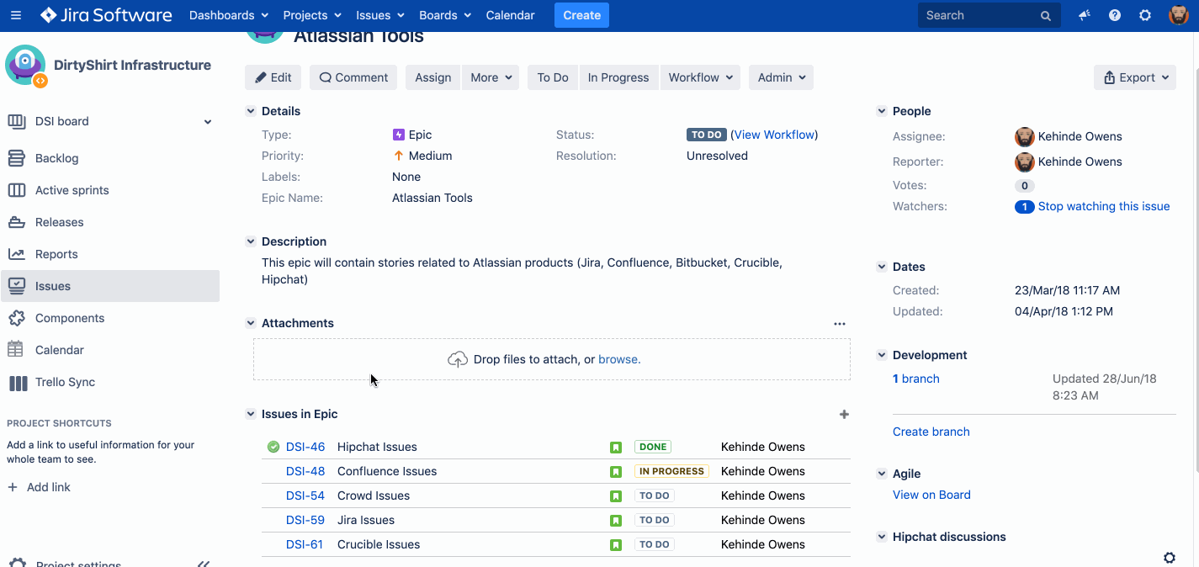Click the Create button
Image resolution: width=1199 pixels, height=567 pixels.
[x=581, y=15]
